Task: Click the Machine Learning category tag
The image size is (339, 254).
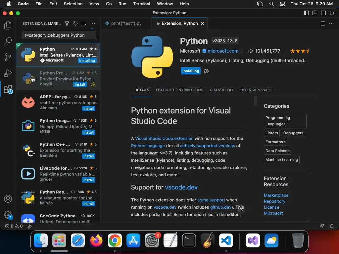Action: [x=281, y=160]
